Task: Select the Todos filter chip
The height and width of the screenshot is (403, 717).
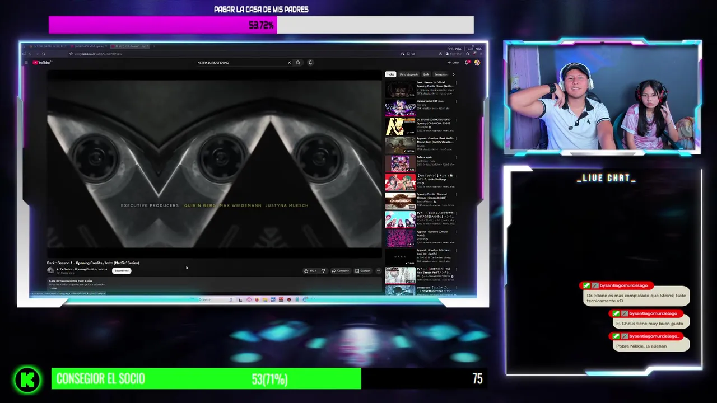Action: click(x=390, y=74)
